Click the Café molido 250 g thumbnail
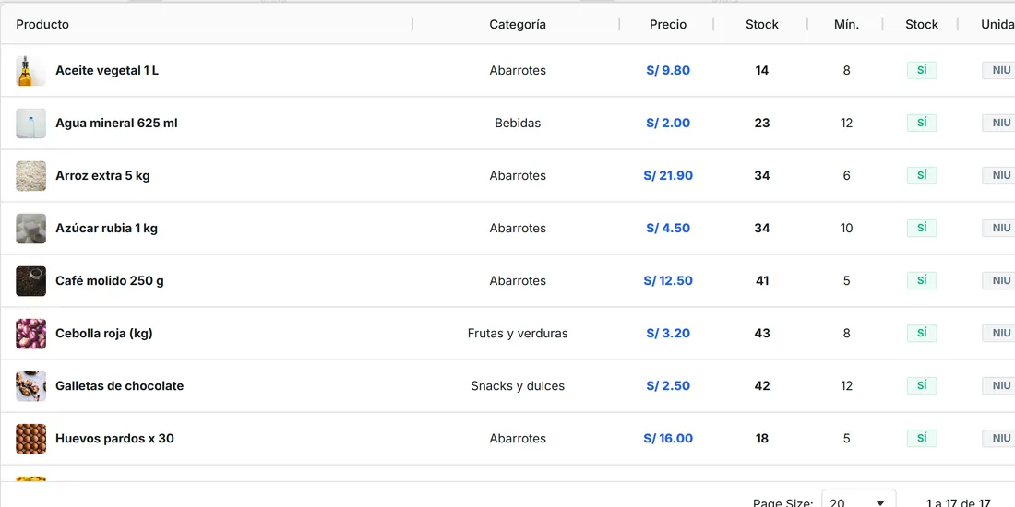The image size is (1015, 507). [31, 280]
